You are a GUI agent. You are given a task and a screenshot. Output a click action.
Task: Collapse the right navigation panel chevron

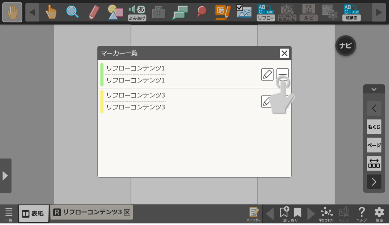[x=374, y=89]
